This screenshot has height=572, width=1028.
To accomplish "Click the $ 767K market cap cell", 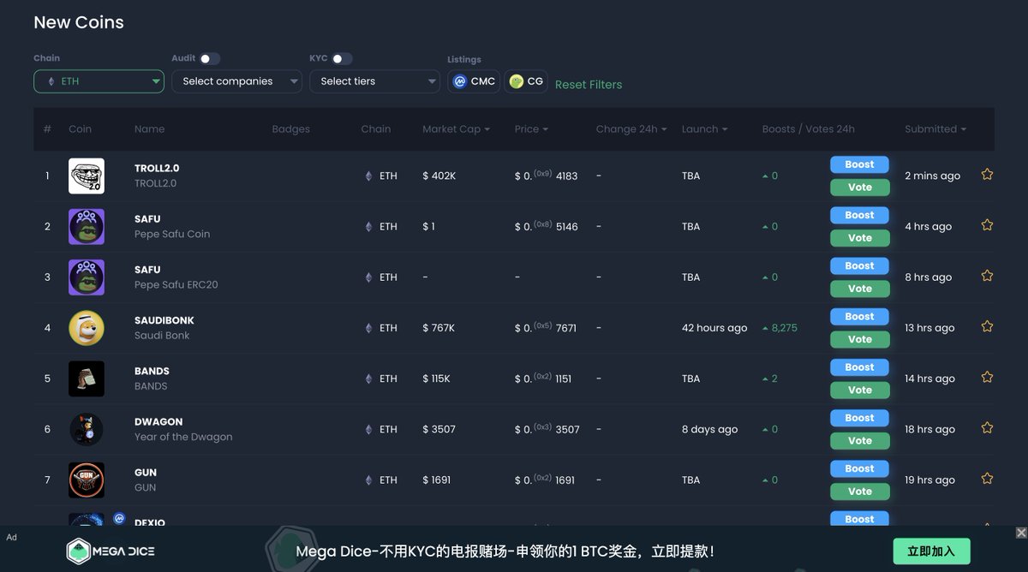I will click(x=439, y=328).
